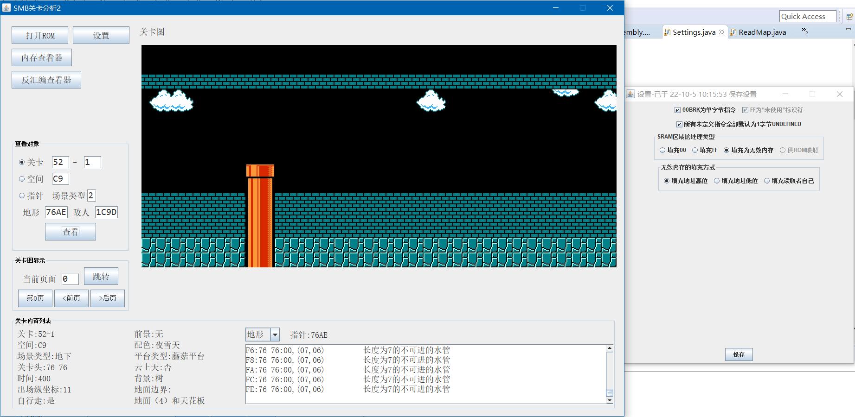This screenshot has height=417, width=855.
Task: Click the 保存 save button in settings
Action: click(x=739, y=354)
